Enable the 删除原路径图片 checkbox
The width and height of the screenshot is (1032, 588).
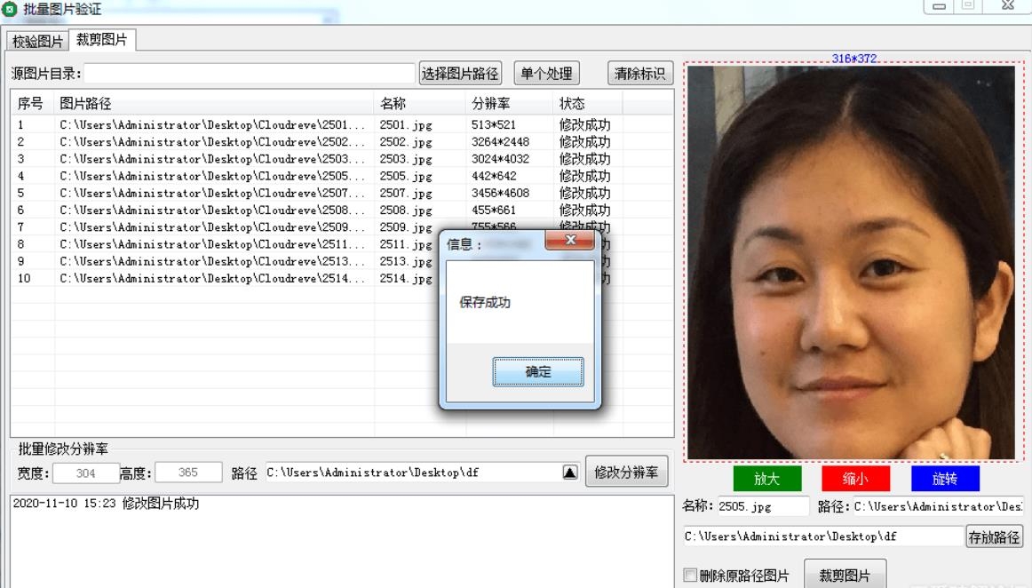(690, 576)
